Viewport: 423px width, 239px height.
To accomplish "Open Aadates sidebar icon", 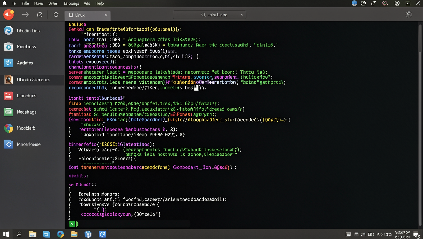I will pos(8,63).
